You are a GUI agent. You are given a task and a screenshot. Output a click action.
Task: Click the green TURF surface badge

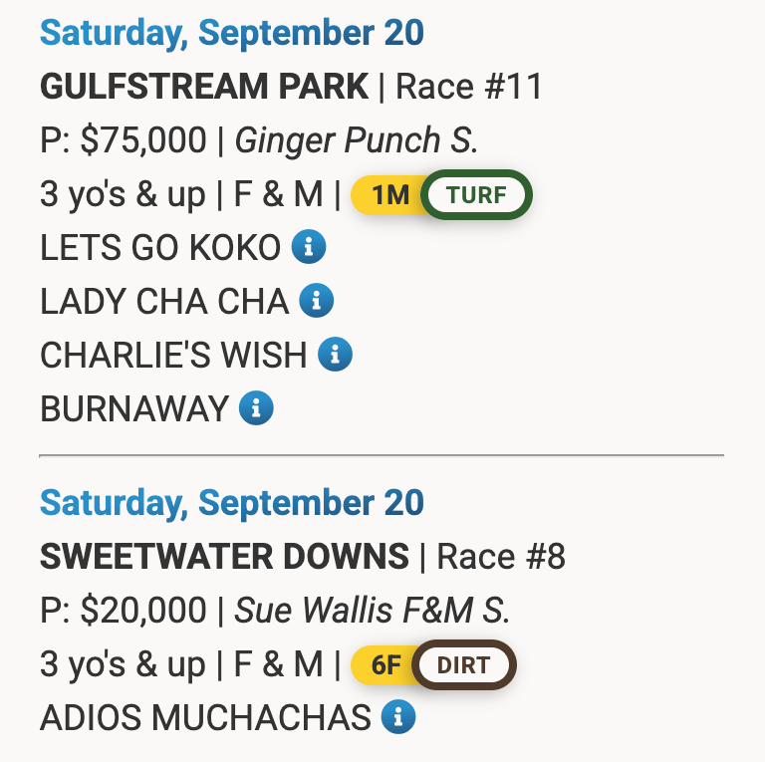coord(477,194)
